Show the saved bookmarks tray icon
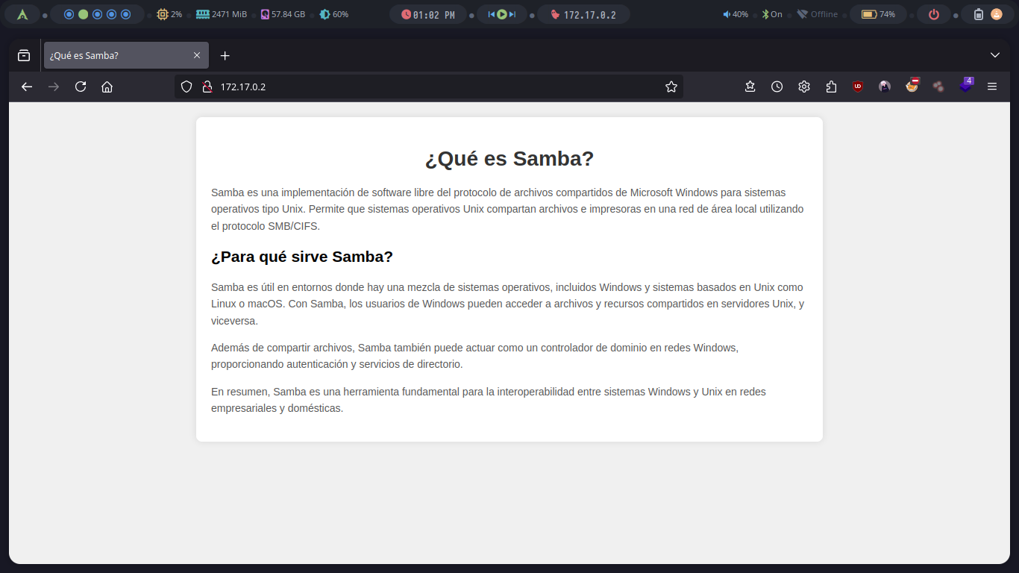Screen dimensions: 1019x573 750,87
